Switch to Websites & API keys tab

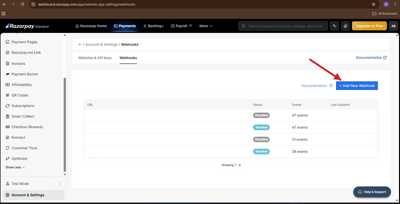95,58
